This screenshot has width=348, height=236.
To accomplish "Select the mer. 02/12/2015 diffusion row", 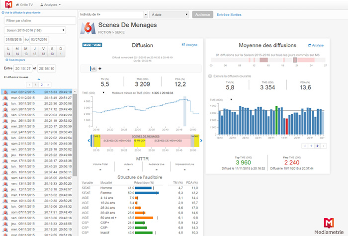I will coord(37,92).
